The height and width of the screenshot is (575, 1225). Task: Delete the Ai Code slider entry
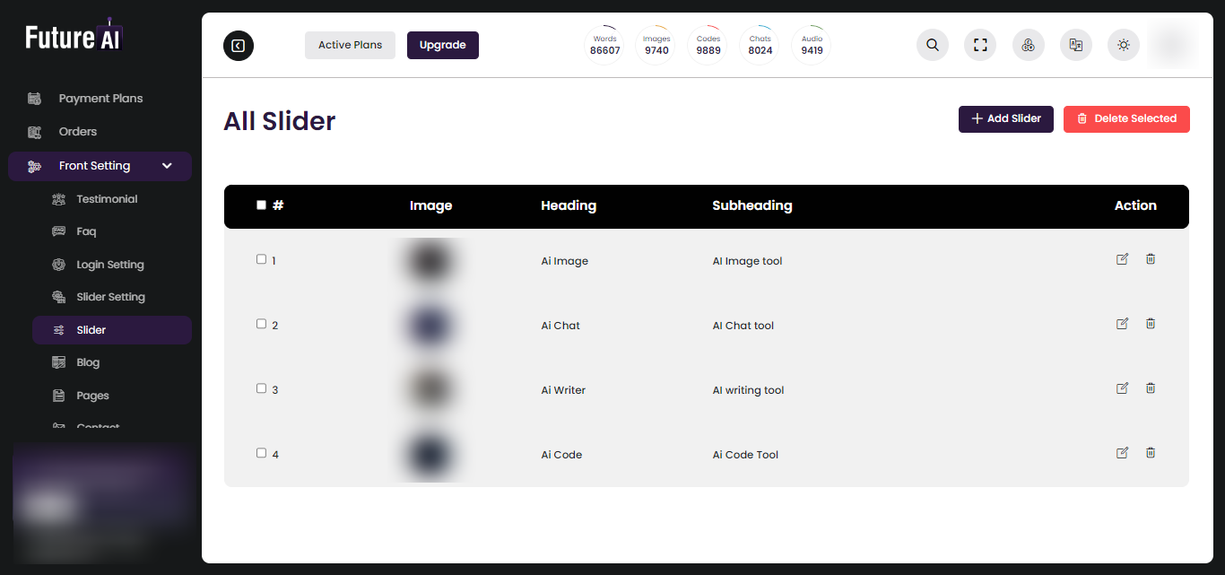click(x=1151, y=452)
